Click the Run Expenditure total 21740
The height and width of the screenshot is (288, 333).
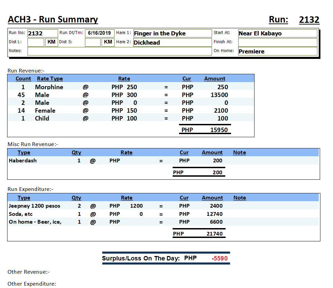click(x=214, y=234)
